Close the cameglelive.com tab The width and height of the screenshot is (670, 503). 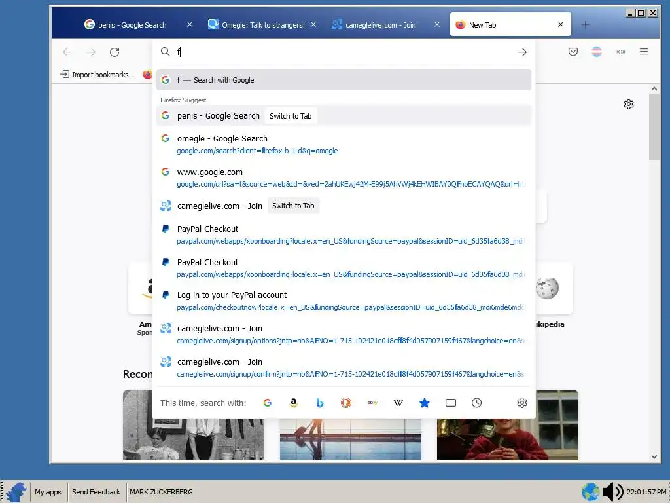(436, 24)
